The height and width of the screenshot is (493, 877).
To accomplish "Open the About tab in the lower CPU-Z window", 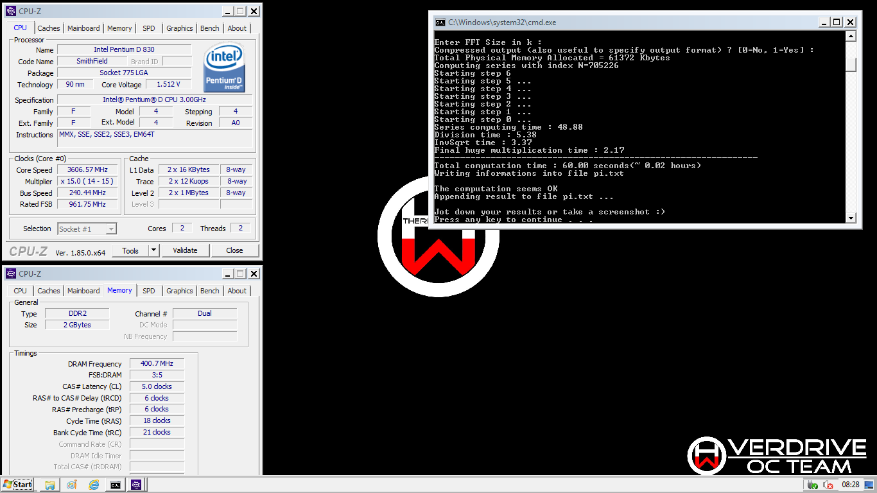I will click(237, 291).
